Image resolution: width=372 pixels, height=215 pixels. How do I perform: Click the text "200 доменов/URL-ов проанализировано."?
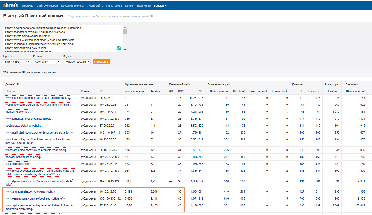click(30, 72)
